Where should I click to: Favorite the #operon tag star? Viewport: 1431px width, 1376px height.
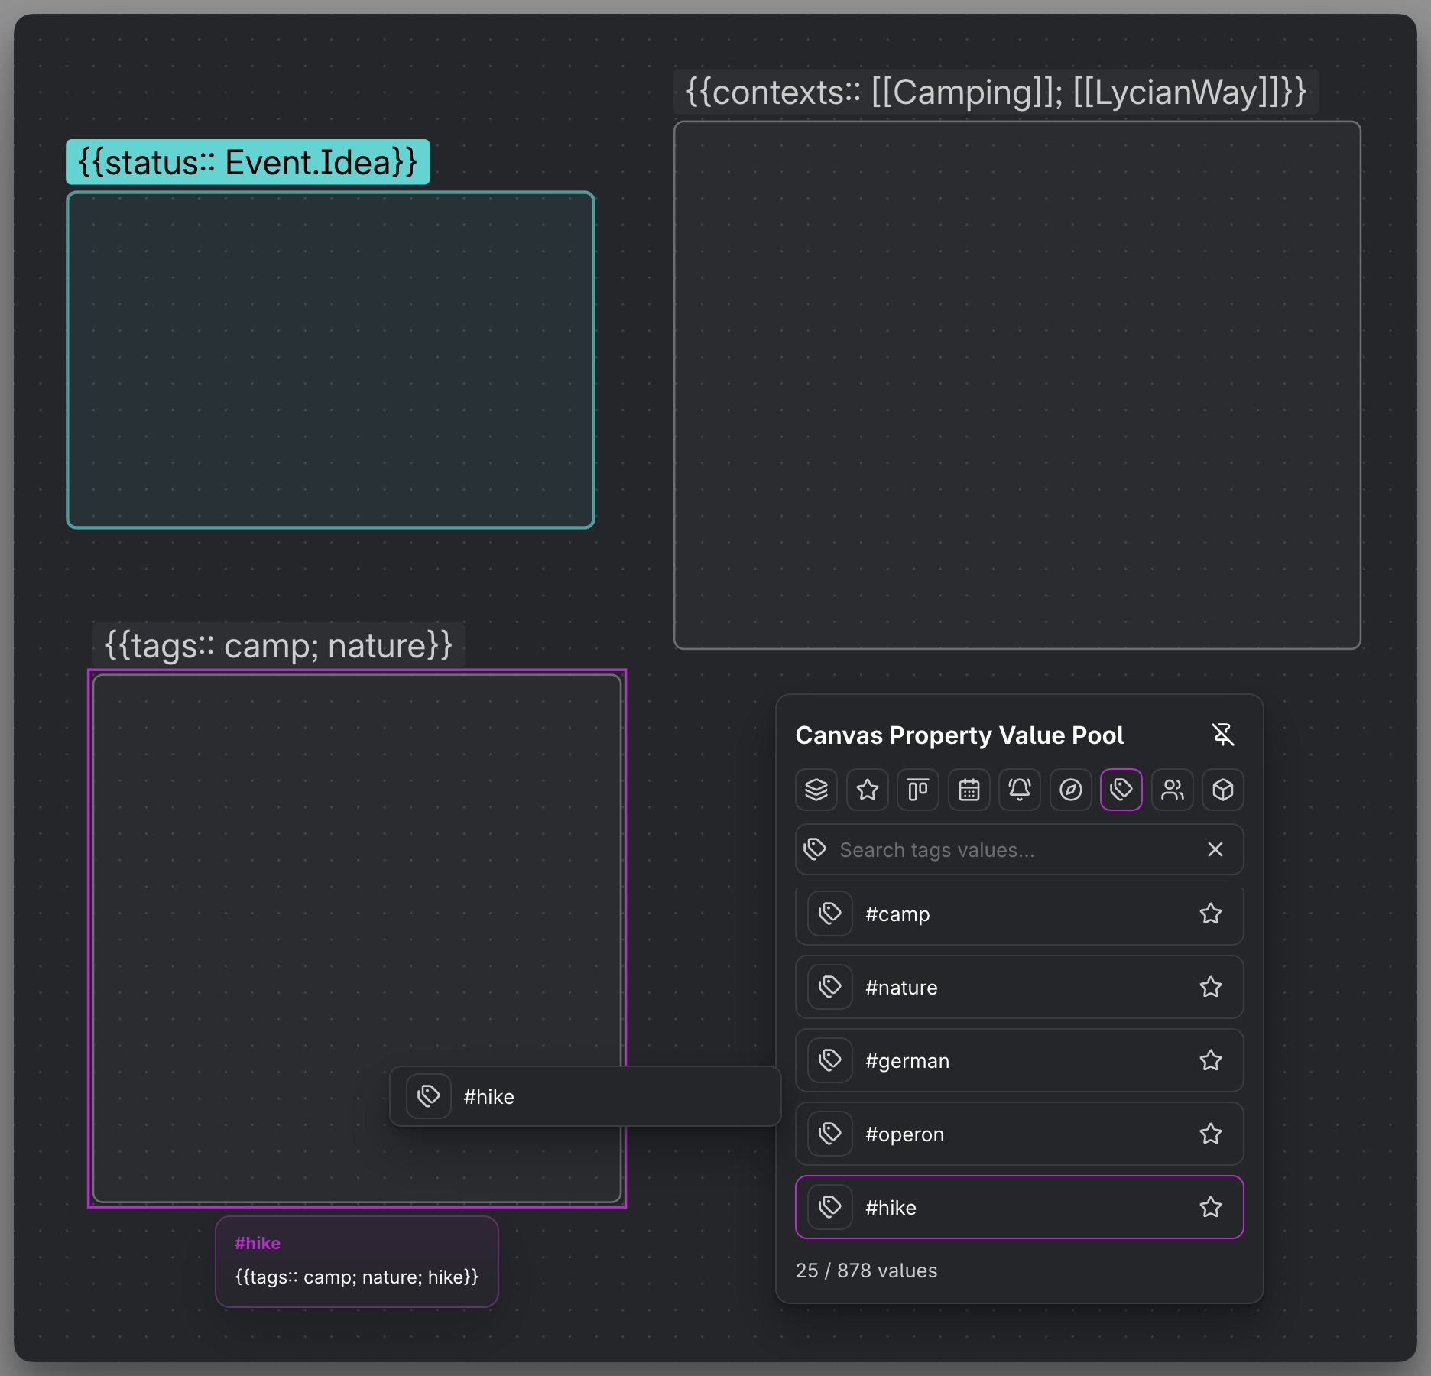pos(1211,1134)
